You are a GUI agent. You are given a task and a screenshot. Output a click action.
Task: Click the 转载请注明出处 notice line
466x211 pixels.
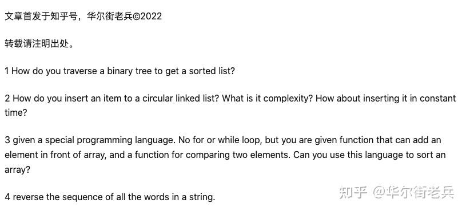pos(39,44)
